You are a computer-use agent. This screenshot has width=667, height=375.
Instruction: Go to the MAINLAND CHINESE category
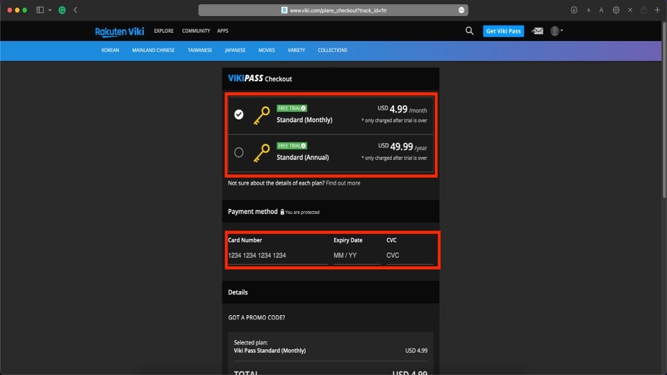153,50
